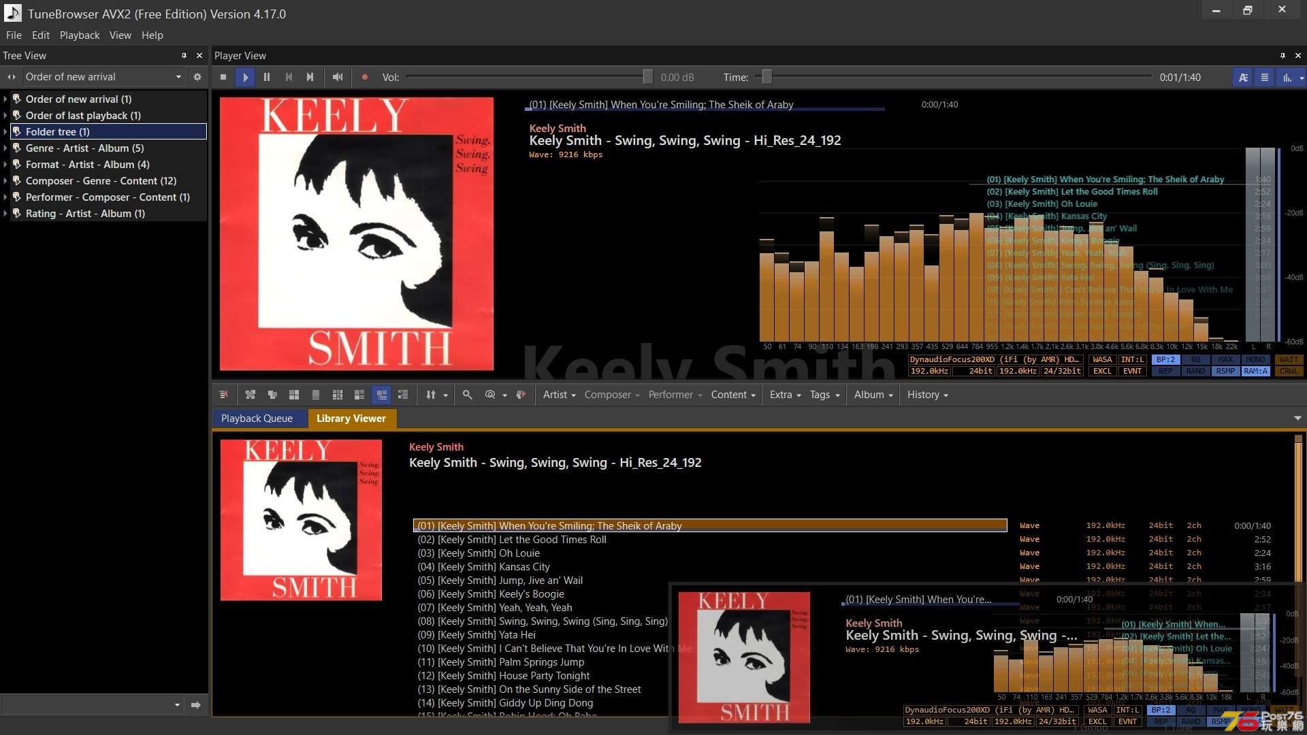The height and width of the screenshot is (735, 1307).
Task: Open the Order of new arrival combo box
Action: click(x=103, y=77)
